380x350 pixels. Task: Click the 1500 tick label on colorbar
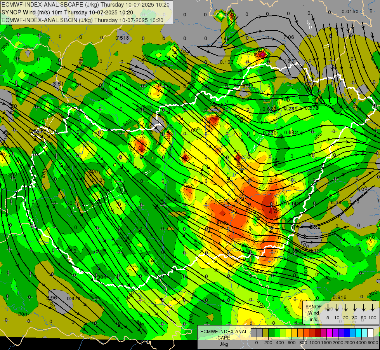[326, 343]
